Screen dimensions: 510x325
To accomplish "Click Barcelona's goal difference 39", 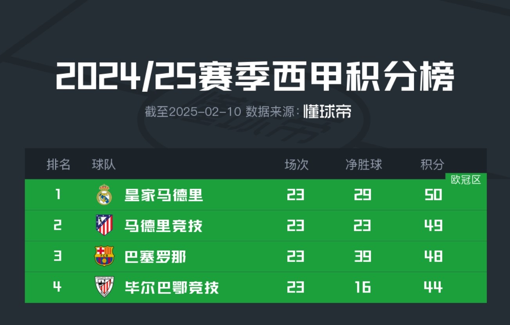I will coord(363,257).
